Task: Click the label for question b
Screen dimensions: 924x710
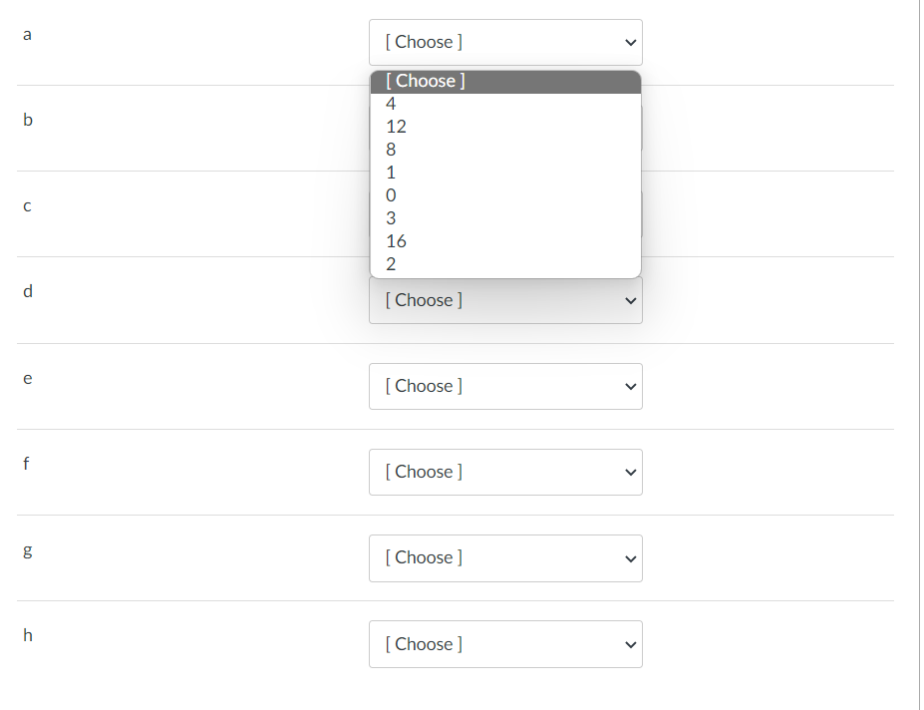Action: [27, 120]
